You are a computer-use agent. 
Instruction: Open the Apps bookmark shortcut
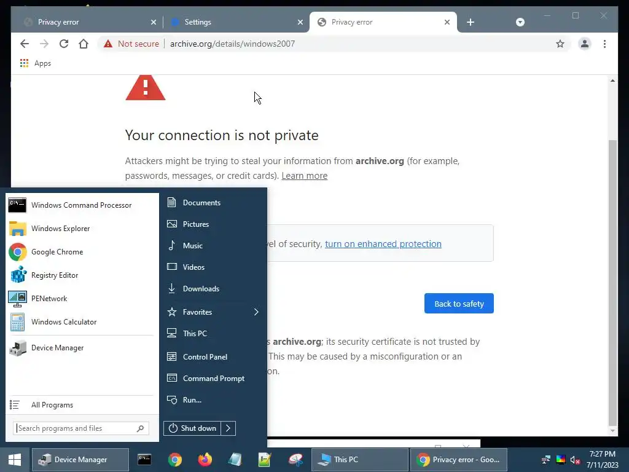coord(35,63)
